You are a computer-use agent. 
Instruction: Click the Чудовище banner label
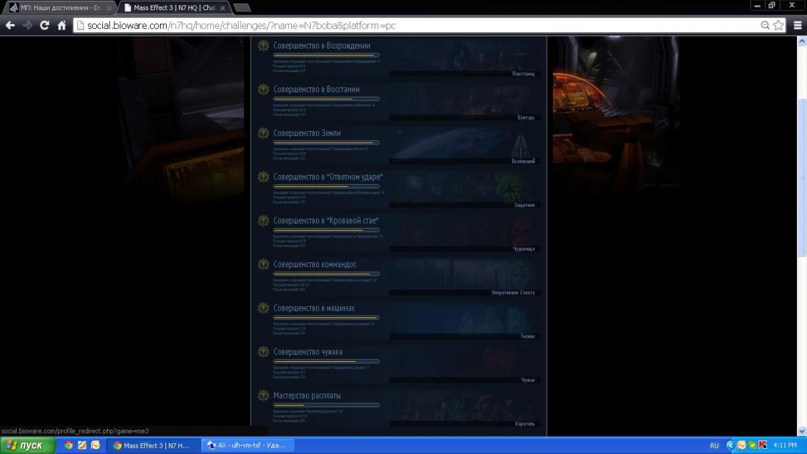click(524, 249)
